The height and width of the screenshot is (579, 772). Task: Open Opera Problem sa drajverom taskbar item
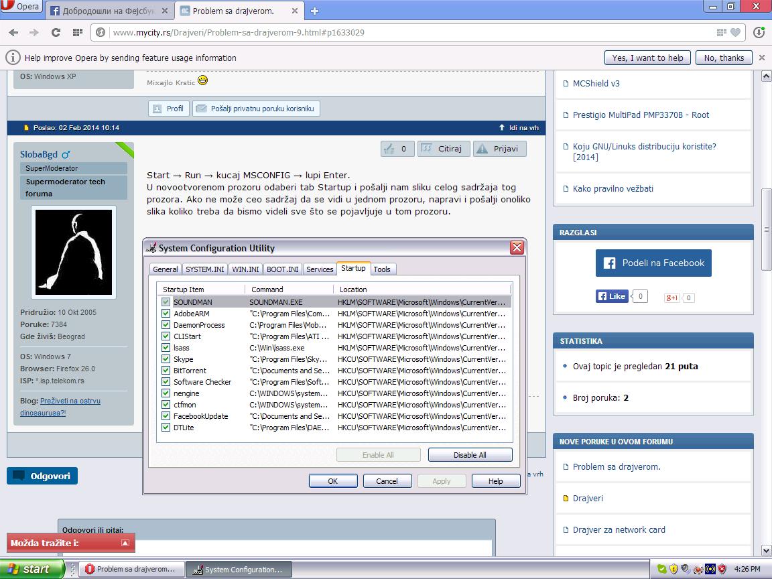tap(131, 569)
